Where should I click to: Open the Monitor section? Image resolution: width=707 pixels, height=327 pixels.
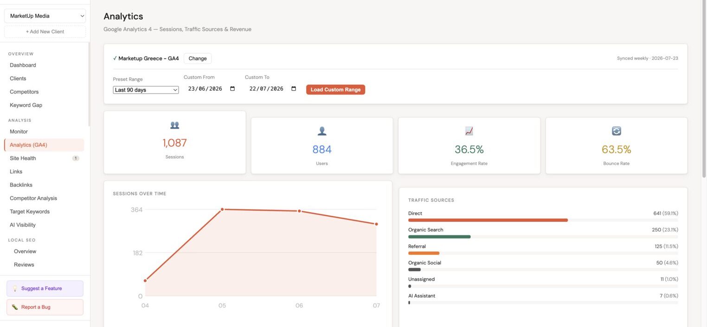point(19,132)
